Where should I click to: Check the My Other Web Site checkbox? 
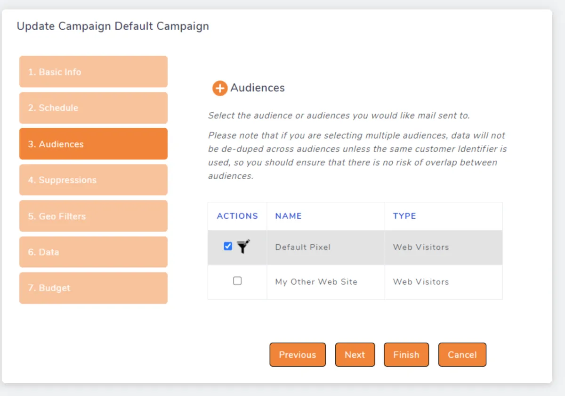pos(237,281)
